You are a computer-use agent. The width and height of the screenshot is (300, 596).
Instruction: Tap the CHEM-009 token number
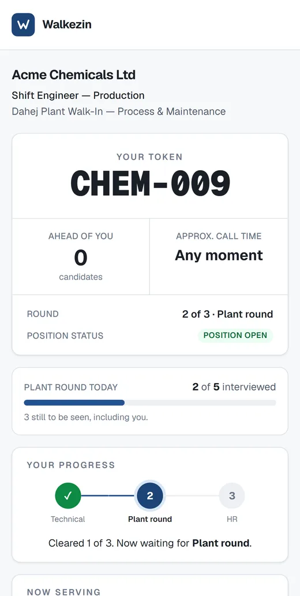(x=151, y=183)
